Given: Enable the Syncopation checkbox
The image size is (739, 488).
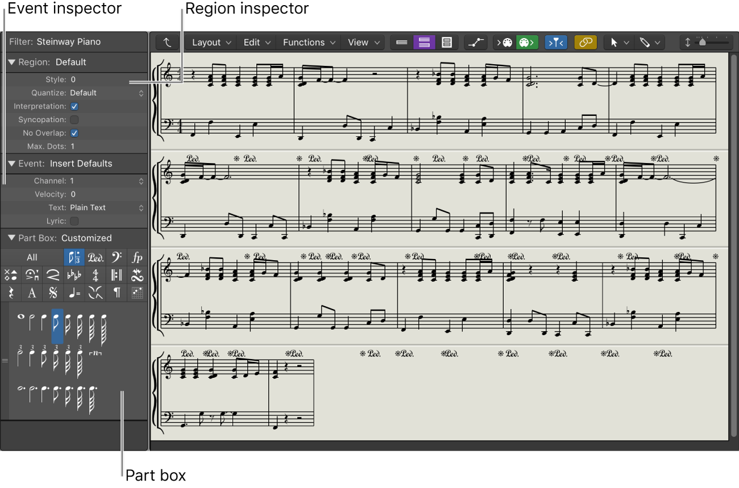Looking at the screenshot, I should coord(74,119).
